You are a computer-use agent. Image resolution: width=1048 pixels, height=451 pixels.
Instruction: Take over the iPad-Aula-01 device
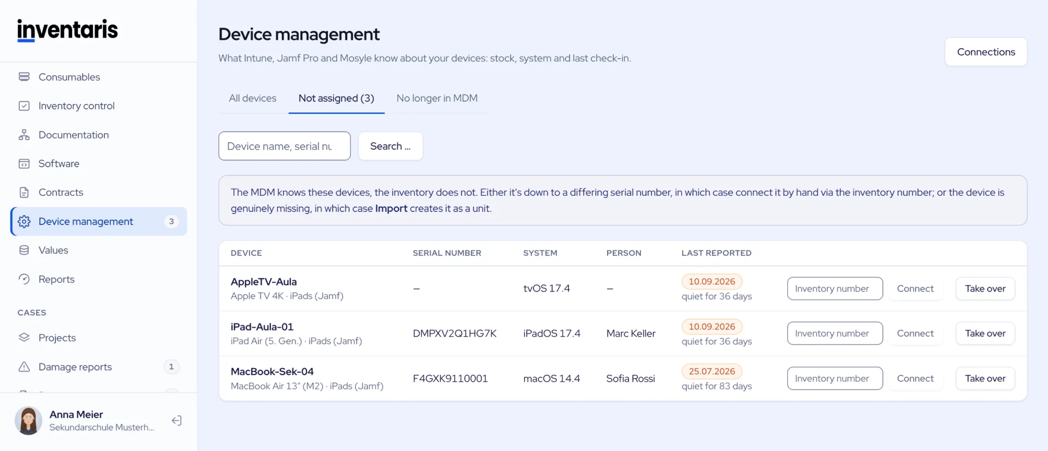pyautogui.click(x=985, y=333)
